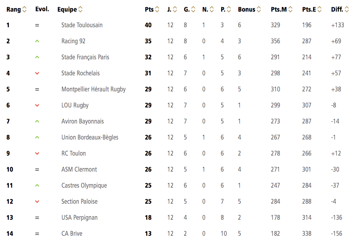Open Stade Français Paris team page

(85, 57)
